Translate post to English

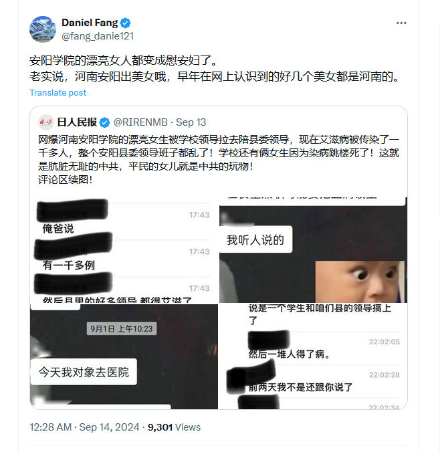point(58,92)
